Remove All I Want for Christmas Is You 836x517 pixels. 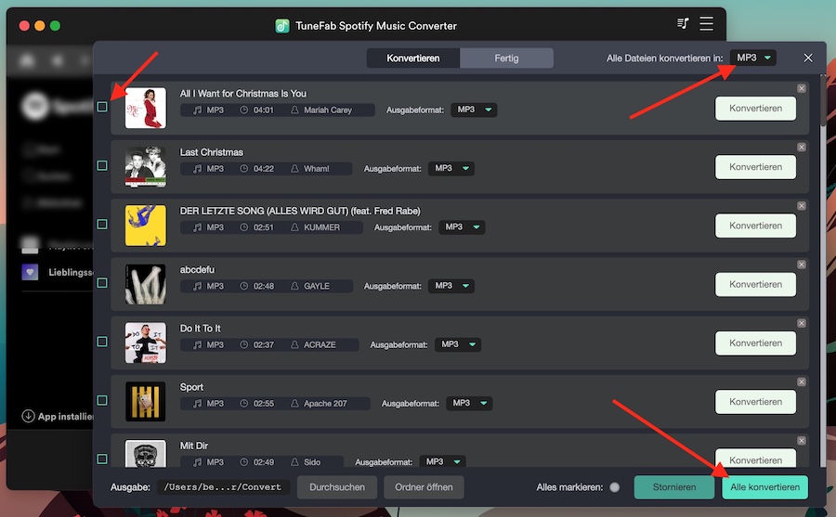click(x=802, y=88)
